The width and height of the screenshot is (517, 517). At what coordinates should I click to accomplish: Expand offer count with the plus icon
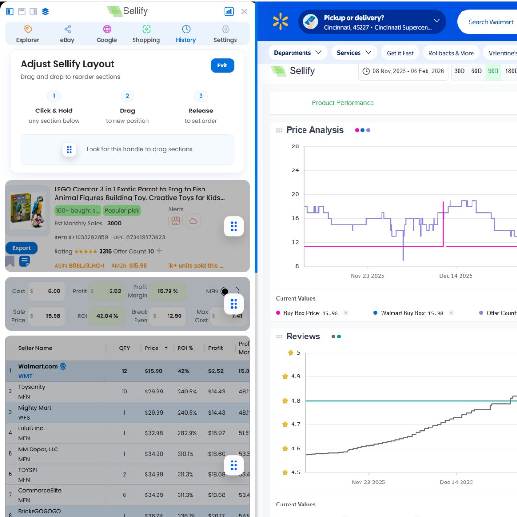(x=159, y=251)
